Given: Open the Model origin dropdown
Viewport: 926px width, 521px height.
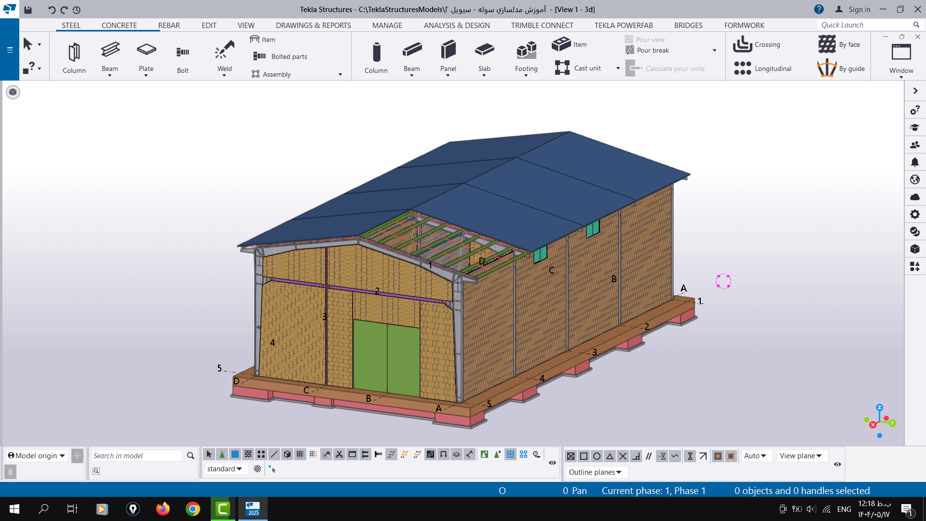Looking at the screenshot, I should point(37,456).
